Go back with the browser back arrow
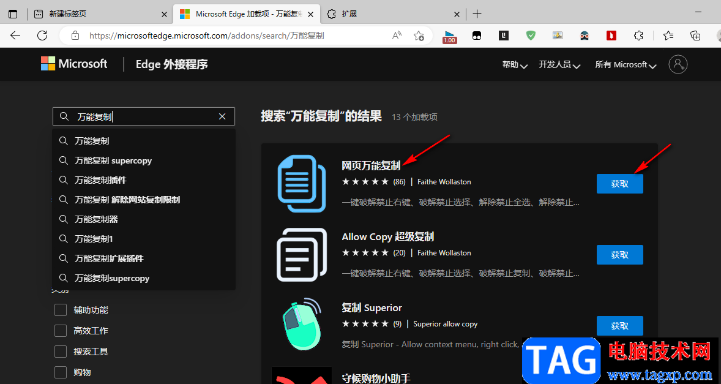721x384 pixels. point(15,36)
